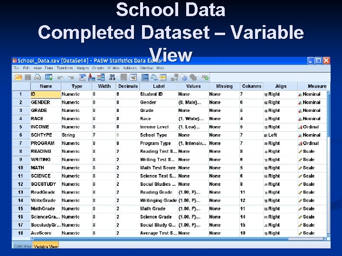This screenshot has height=256, width=342.
Task: Click the WriteGrade variable name cell
Action: [x=46, y=200]
